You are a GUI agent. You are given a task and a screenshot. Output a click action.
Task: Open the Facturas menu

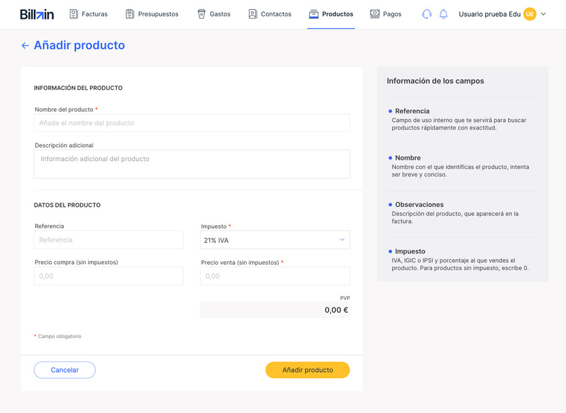pyautogui.click(x=89, y=14)
